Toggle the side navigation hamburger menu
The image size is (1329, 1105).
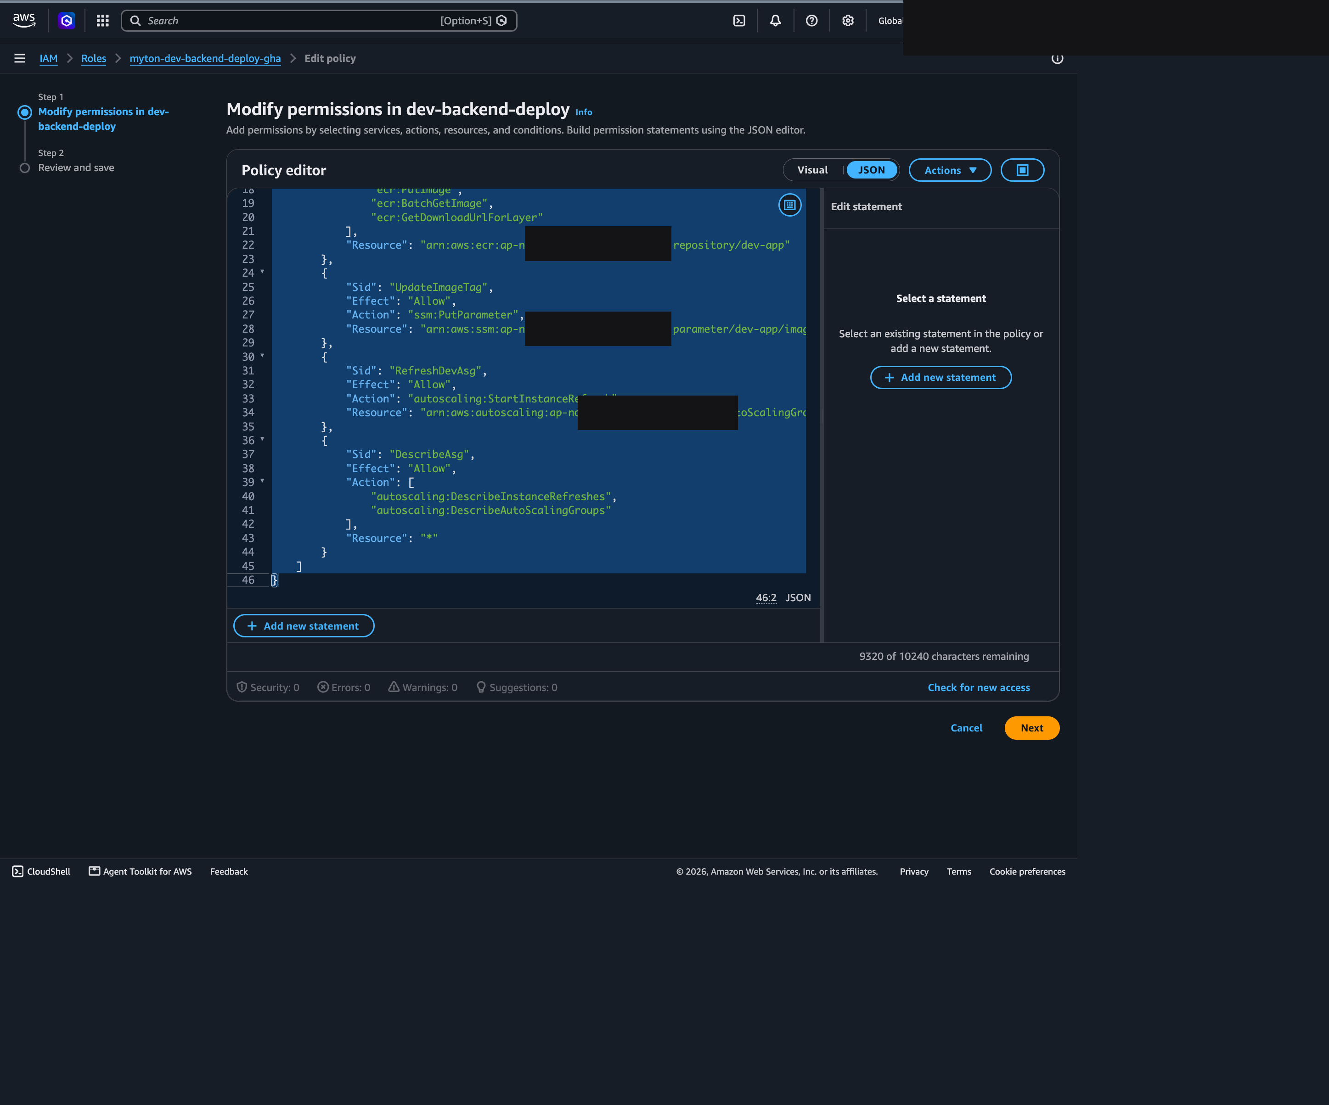tap(20, 58)
